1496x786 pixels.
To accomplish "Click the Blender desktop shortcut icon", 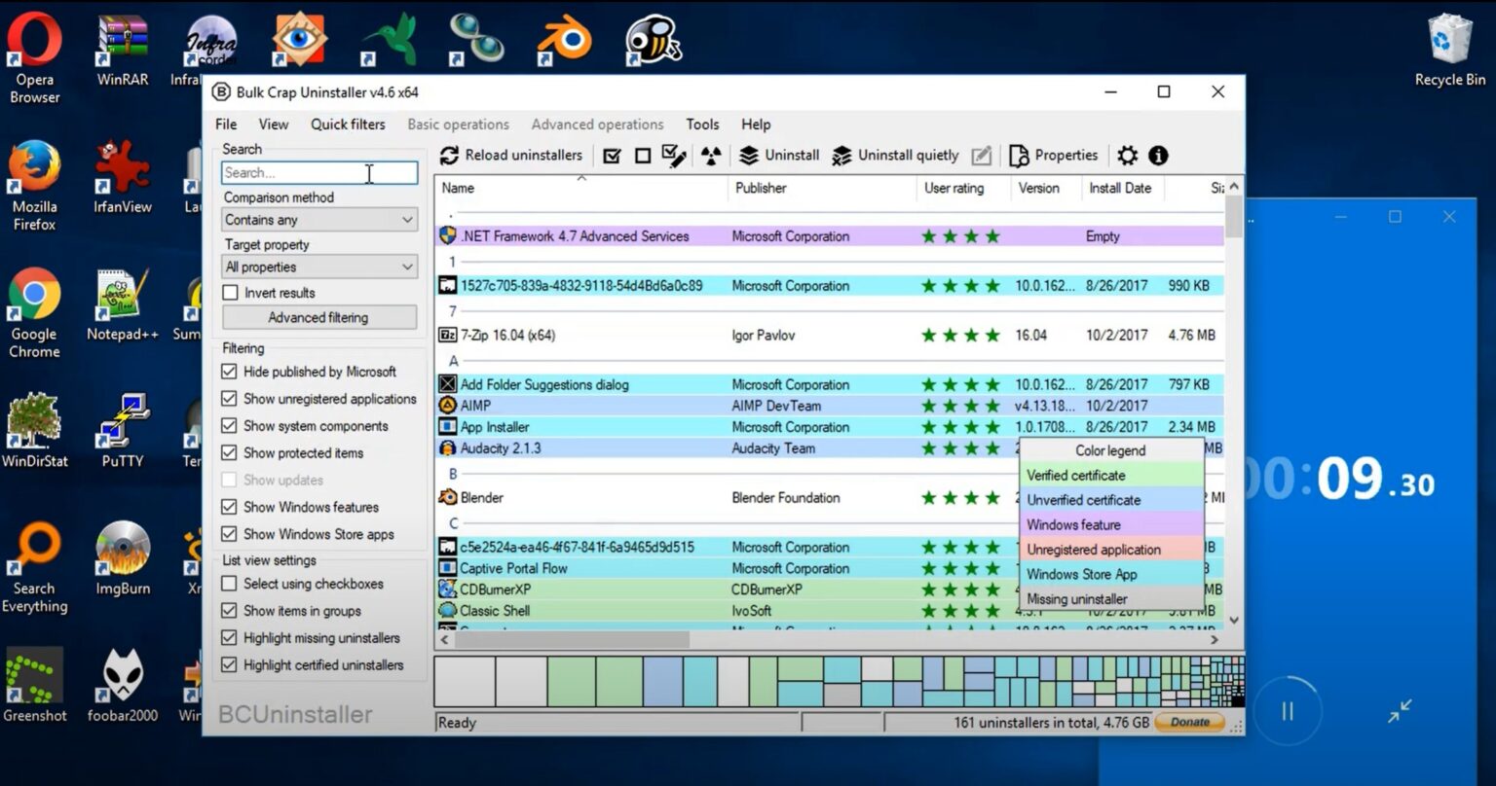I will [x=563, y=41].
